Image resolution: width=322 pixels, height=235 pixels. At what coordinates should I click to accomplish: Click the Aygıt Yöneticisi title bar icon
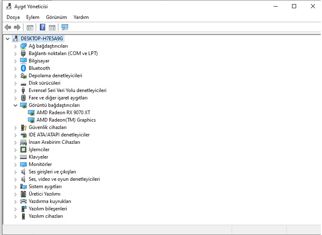pos(9,7)
